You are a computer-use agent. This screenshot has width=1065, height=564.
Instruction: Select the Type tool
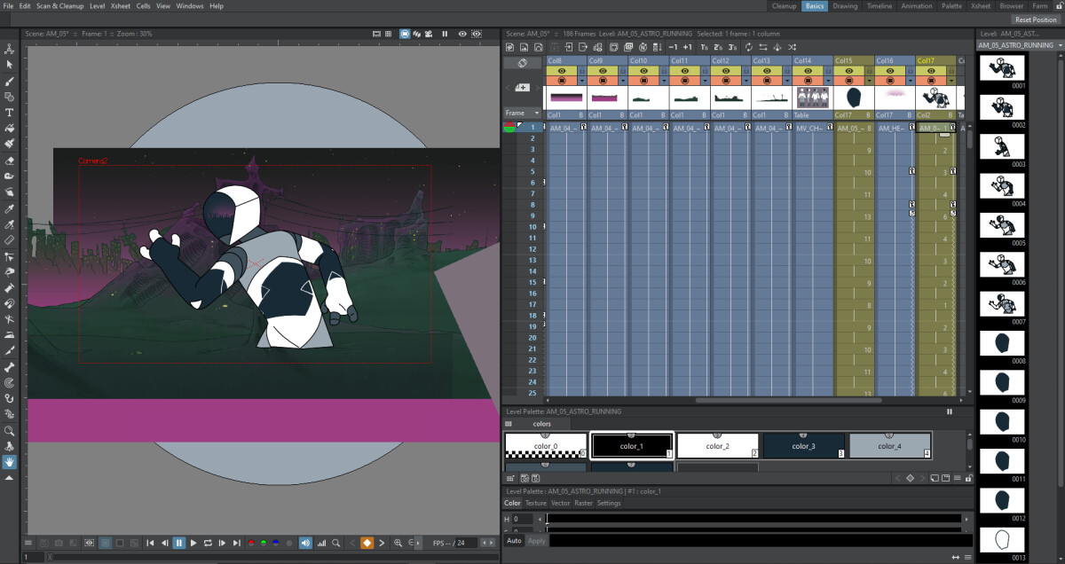point(10,113)
